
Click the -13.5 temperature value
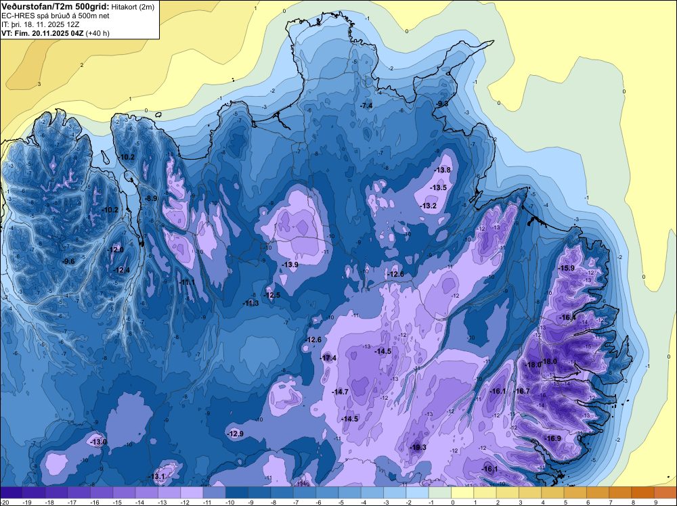[438, 187]
